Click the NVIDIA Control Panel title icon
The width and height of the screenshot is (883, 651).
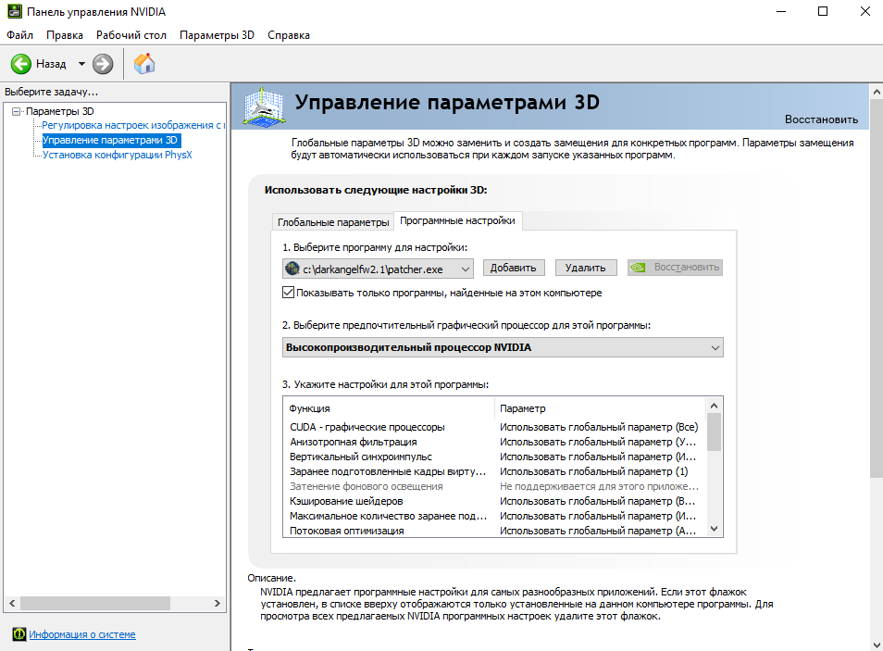tap(14, 11)
